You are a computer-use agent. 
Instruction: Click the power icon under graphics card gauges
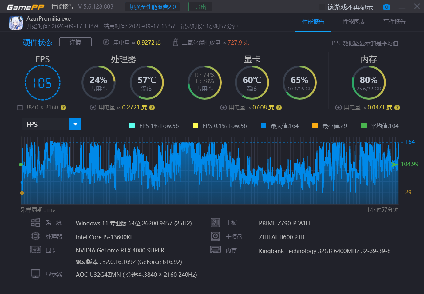click(x=224, y=107)
